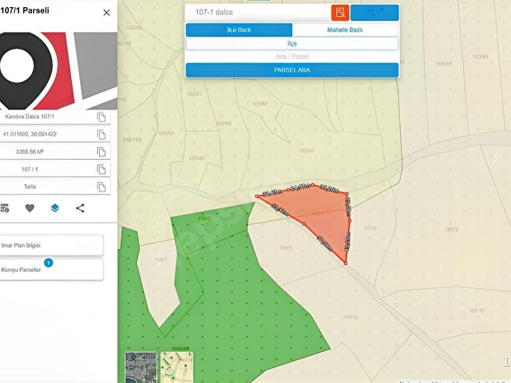Click the orange parcel query icon
Viewport: 511px width, 383px height.
tap(340, 13)
